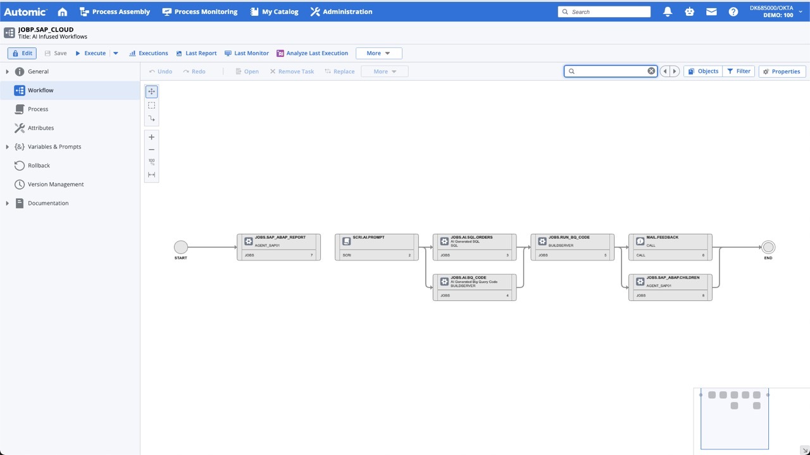
Task: Open the Execute dropdown arrow
Action: pyautogui.click(x=116, y=53)
